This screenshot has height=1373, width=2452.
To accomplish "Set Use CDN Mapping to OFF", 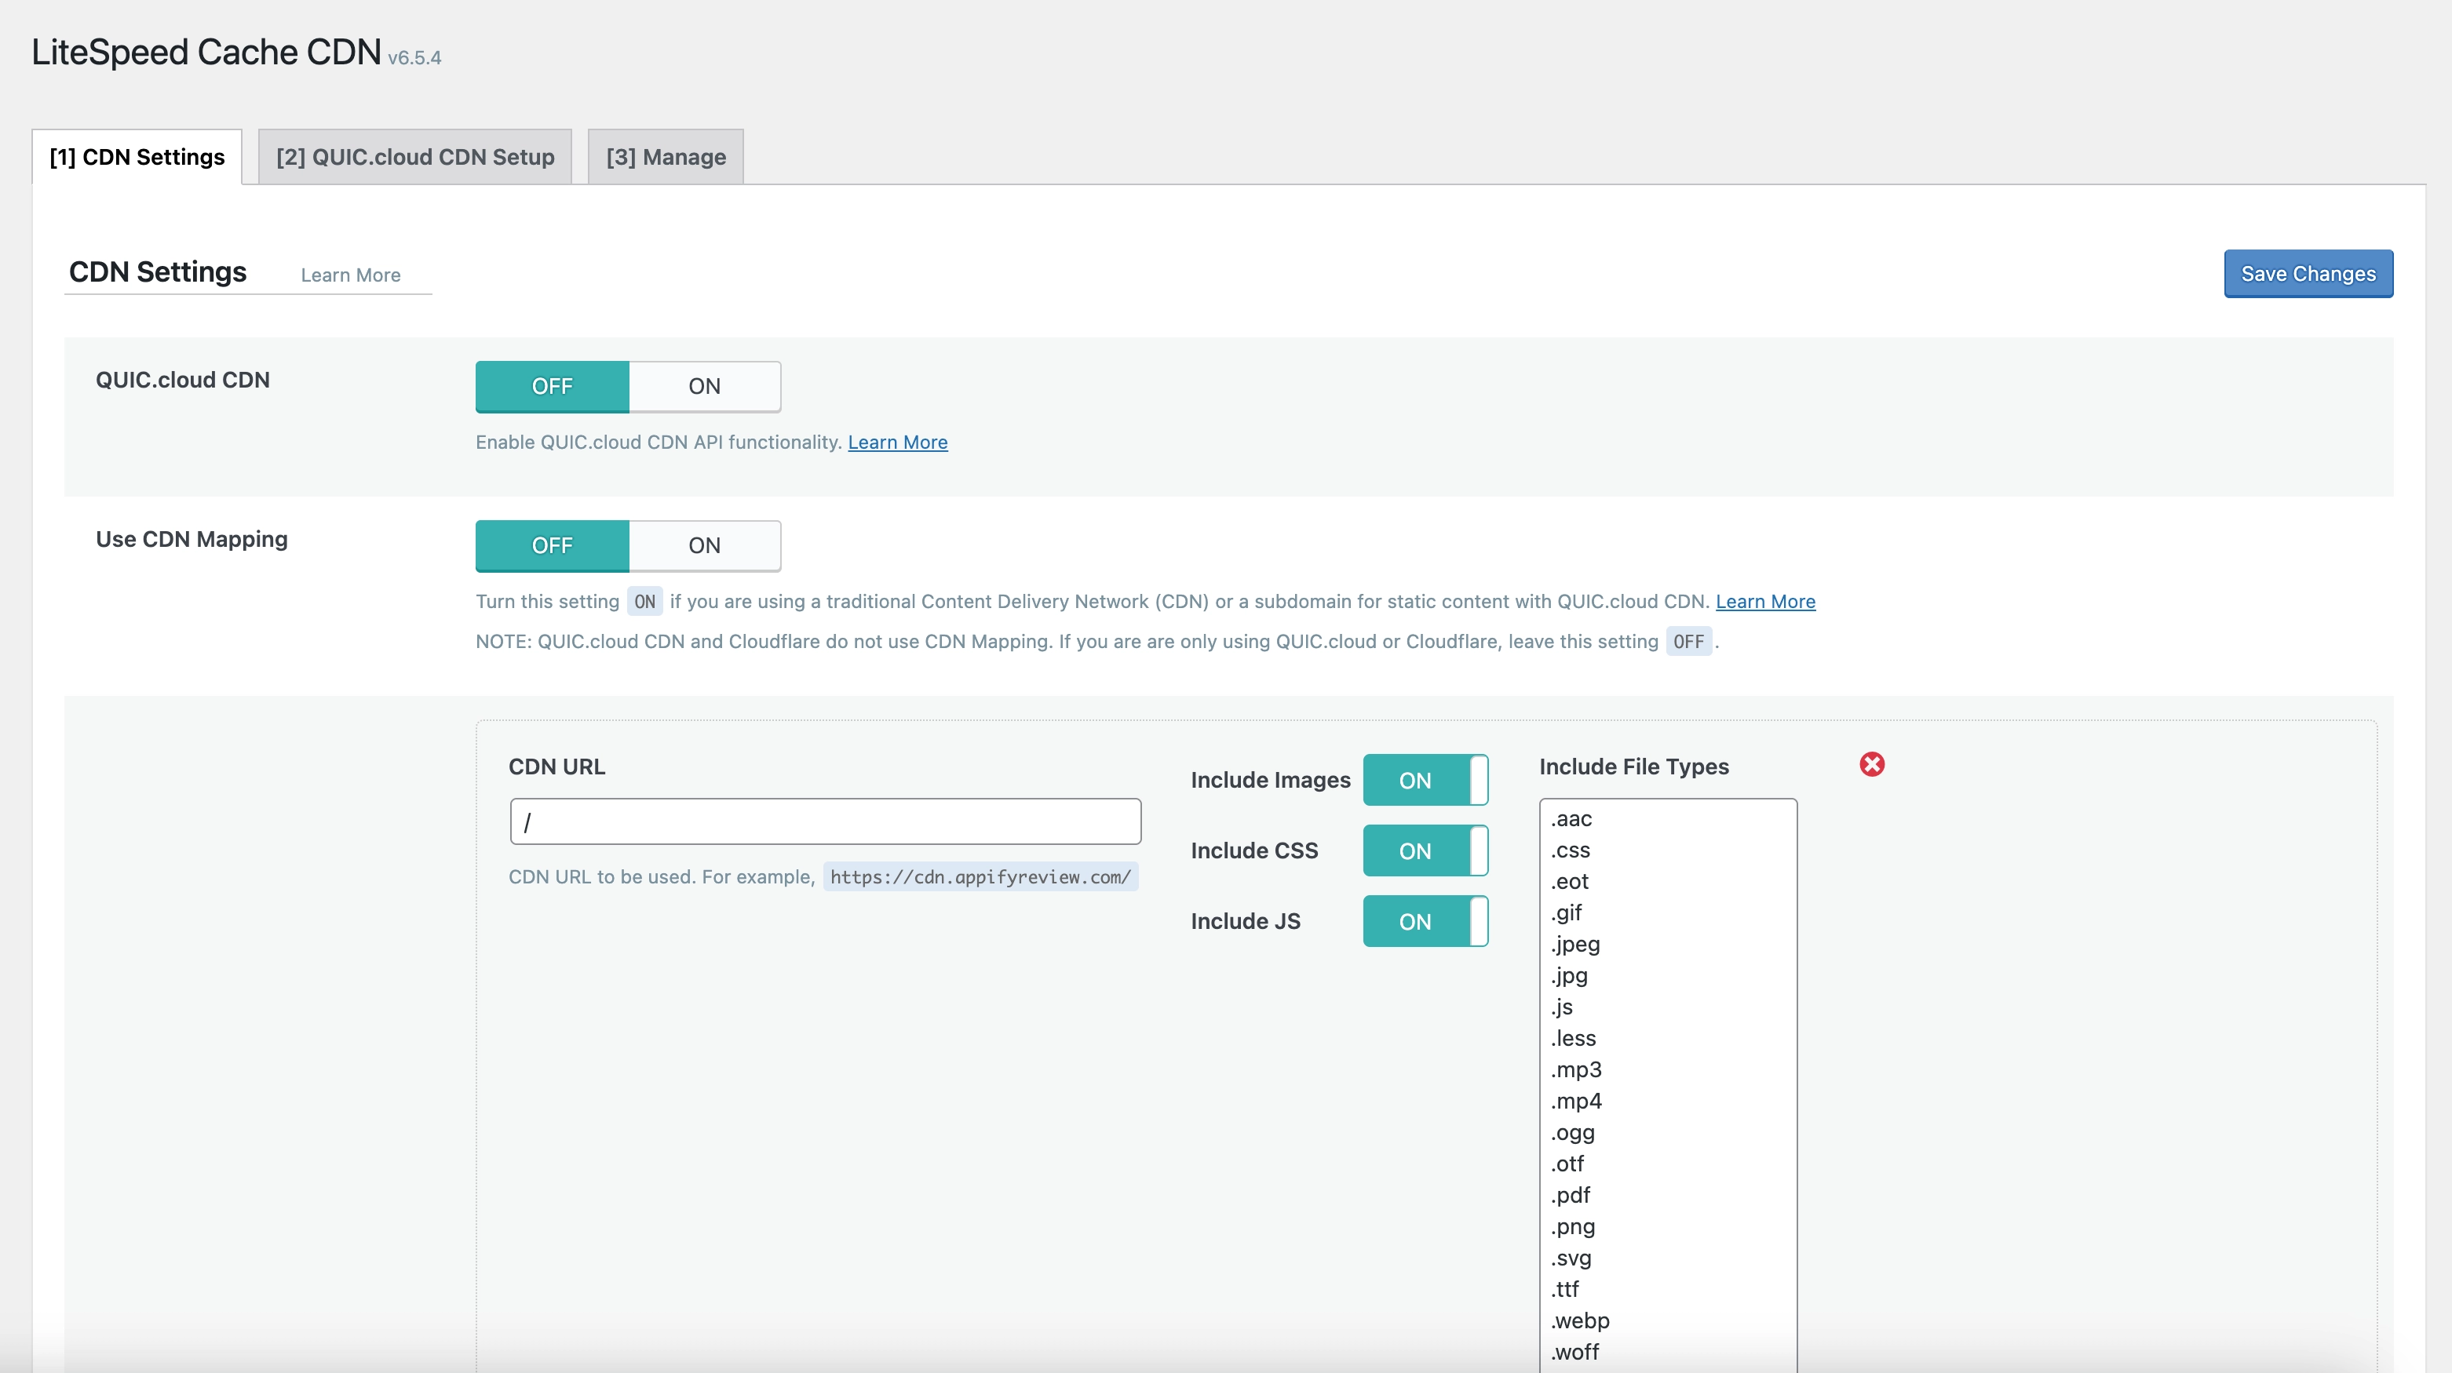I will pos(552,545).
